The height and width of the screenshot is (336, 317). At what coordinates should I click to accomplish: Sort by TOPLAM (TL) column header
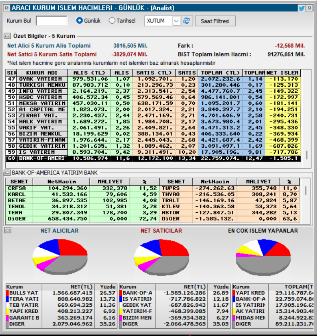[x=220, y=73]
